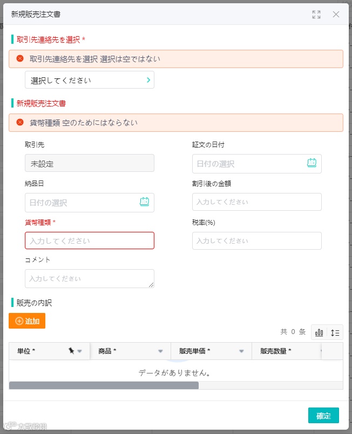Open 選択してください contact selector

90,80
